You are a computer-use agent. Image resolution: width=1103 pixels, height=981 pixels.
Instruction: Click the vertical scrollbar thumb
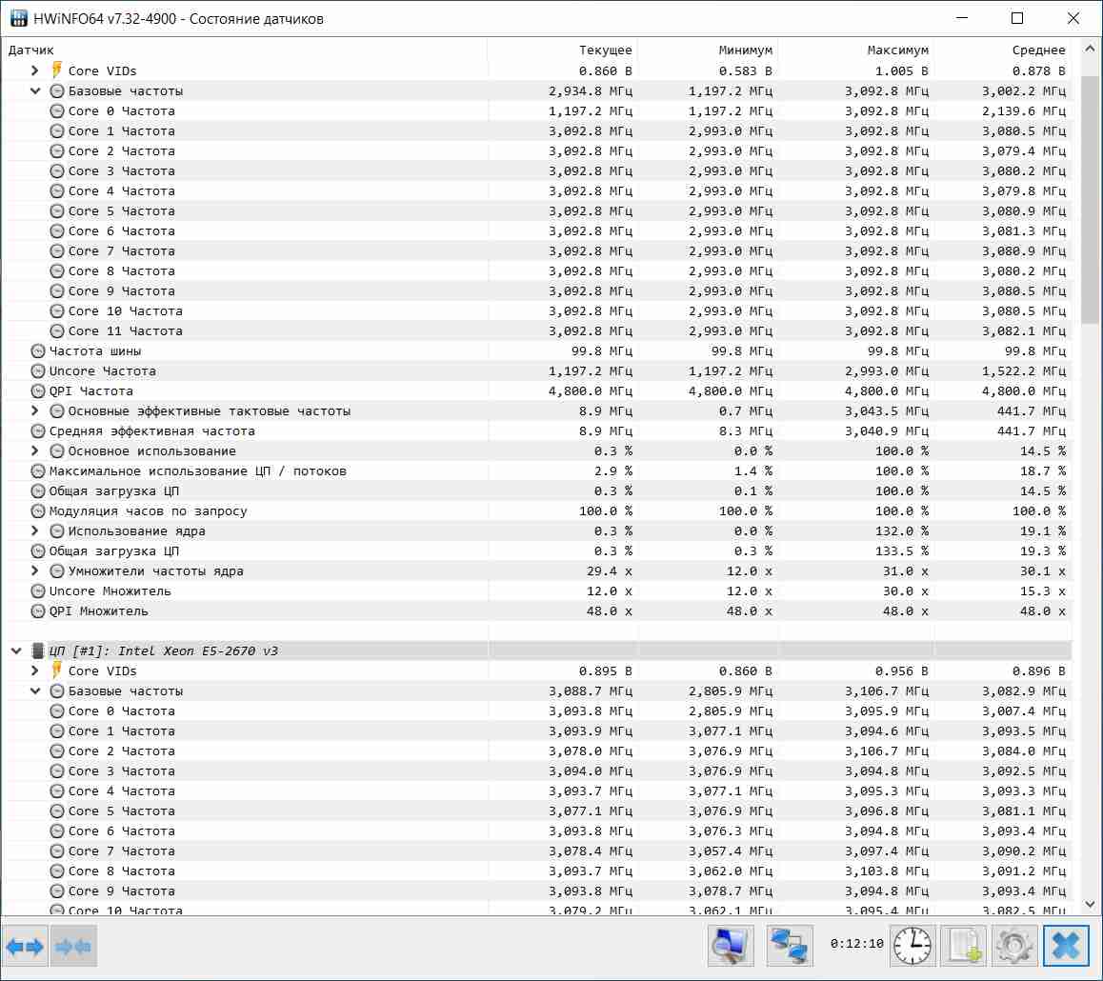tap(1090, 200)
